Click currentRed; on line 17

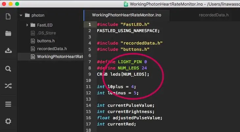(x=122, y=124)
